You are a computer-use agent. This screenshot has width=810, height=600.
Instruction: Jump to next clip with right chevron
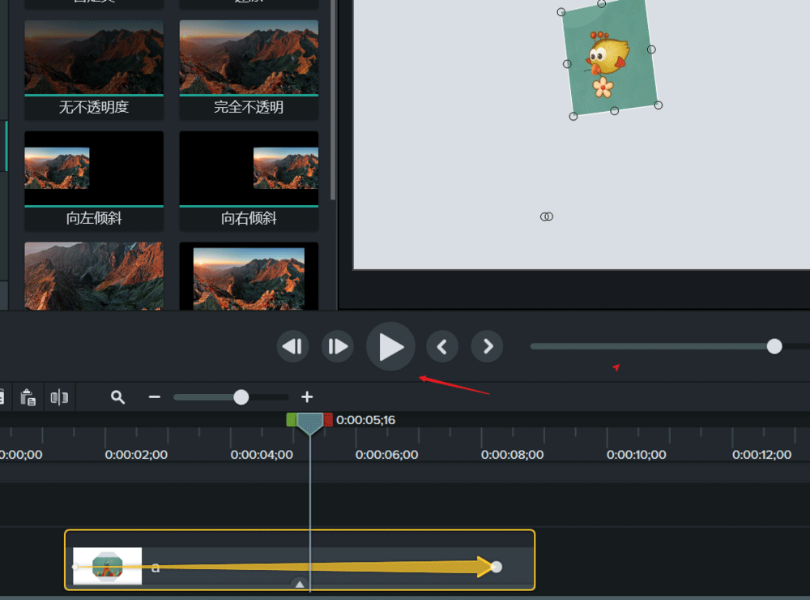pyautogui.click(x=488, y=347)
